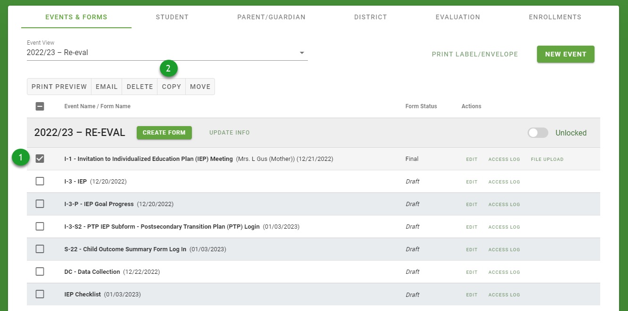Toggle the select-all header checkbox
The width and height of the screenshot is (628, 311).
tap(40, 106)
